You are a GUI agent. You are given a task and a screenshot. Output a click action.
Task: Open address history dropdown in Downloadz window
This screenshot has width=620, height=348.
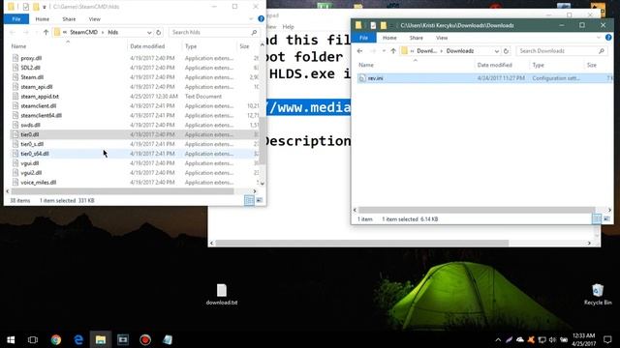tap(496, 51)
